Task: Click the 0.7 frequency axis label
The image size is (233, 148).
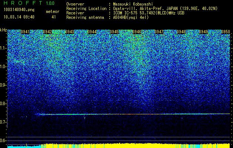Action: click(x=3, y=122)
